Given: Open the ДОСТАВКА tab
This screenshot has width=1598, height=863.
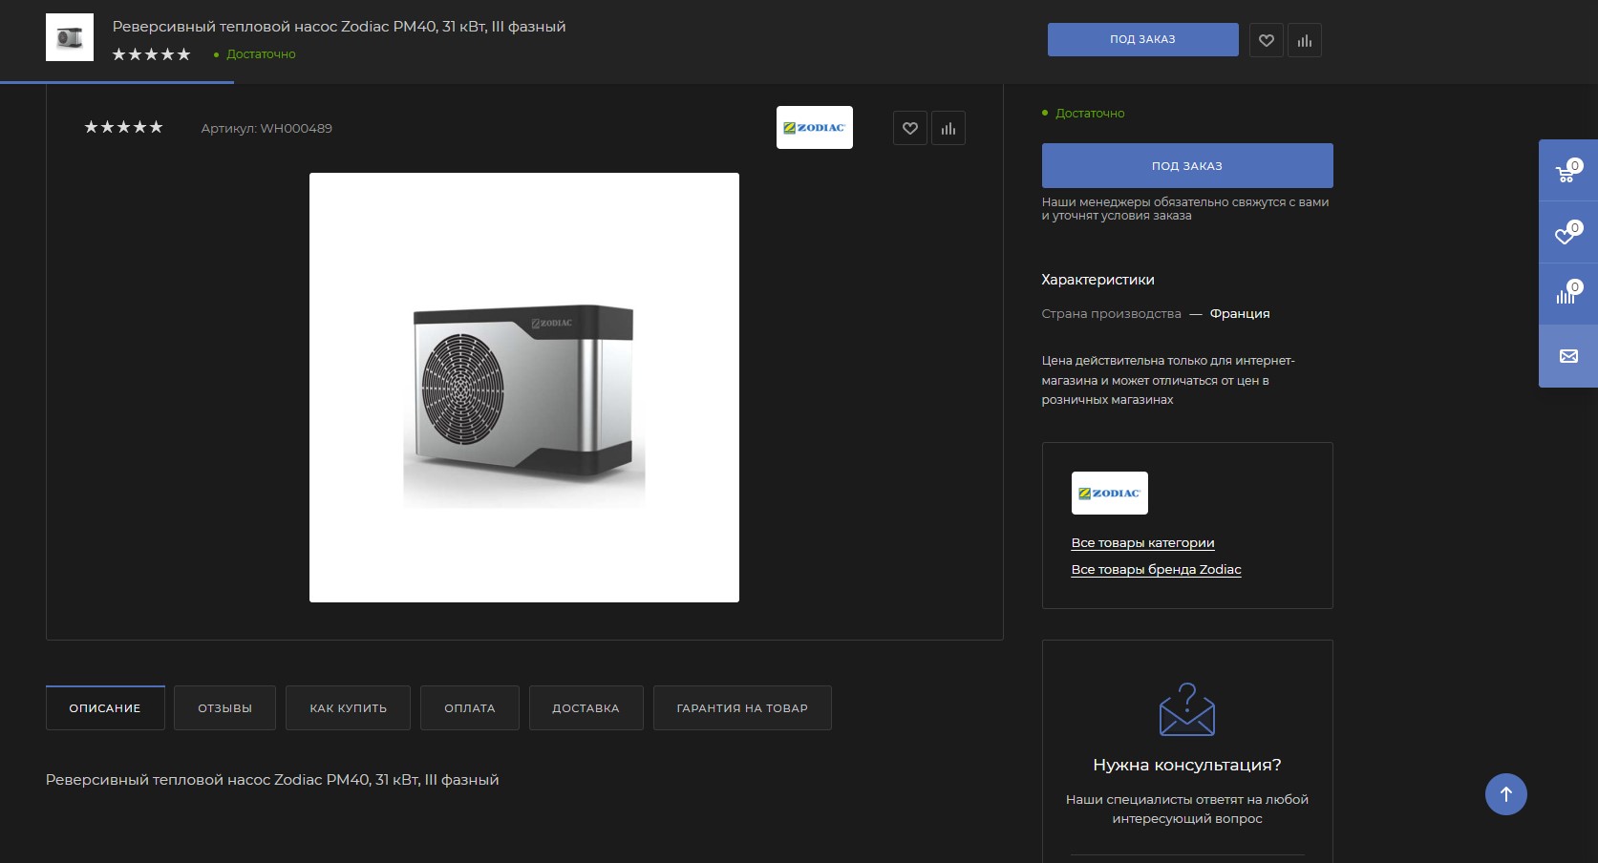Looking at the screenshot, I should click(586, 708).
